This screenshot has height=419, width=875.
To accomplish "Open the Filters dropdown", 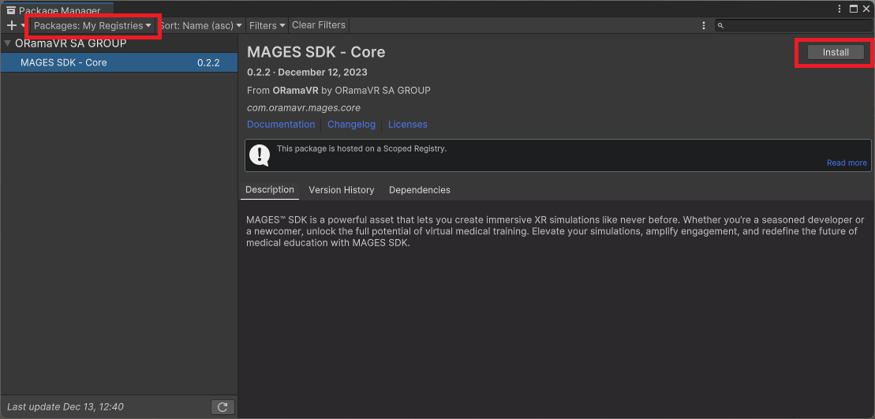I will coord(267,25).
